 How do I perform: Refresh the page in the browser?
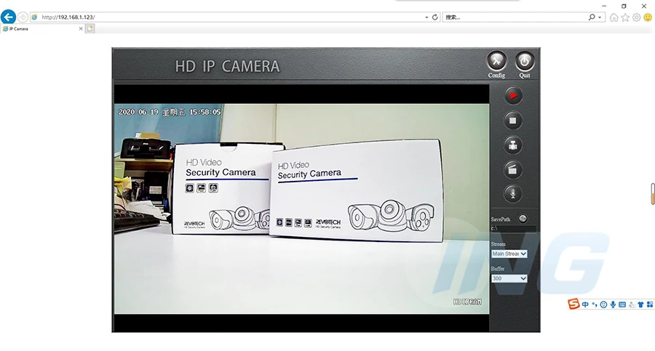(435, 17)
